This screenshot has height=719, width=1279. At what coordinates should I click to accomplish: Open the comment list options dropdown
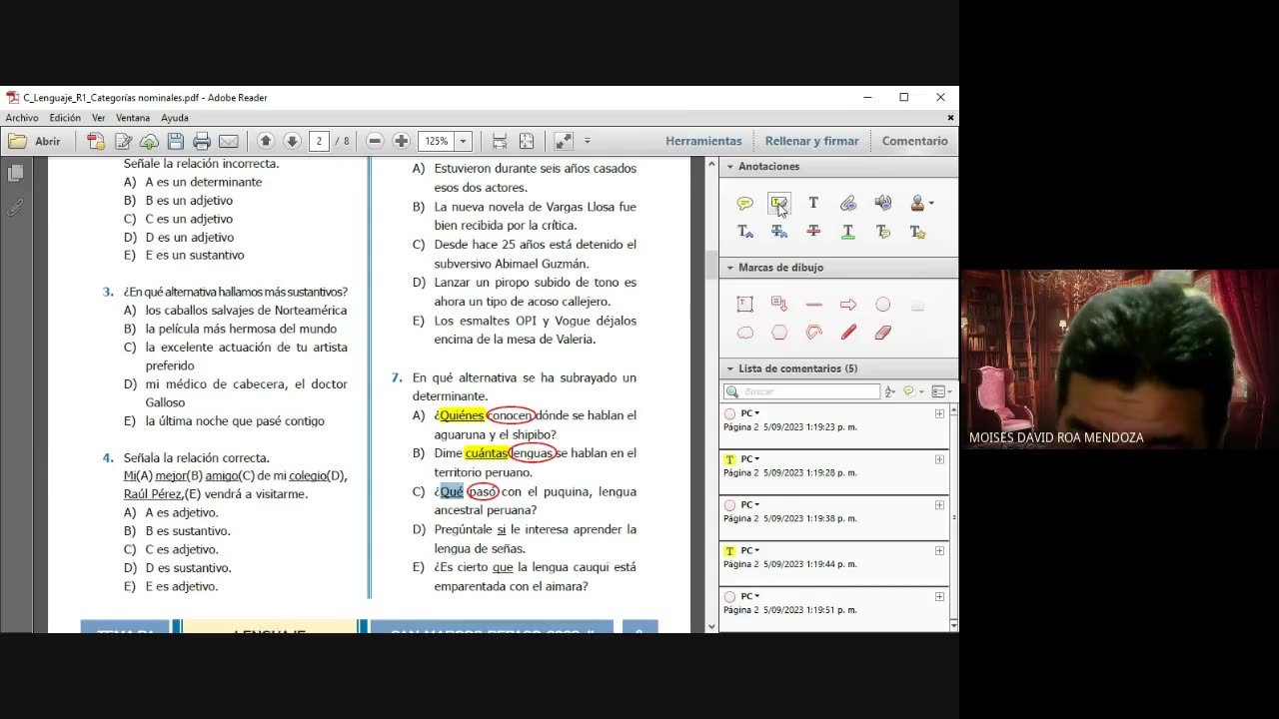(939, 391)
